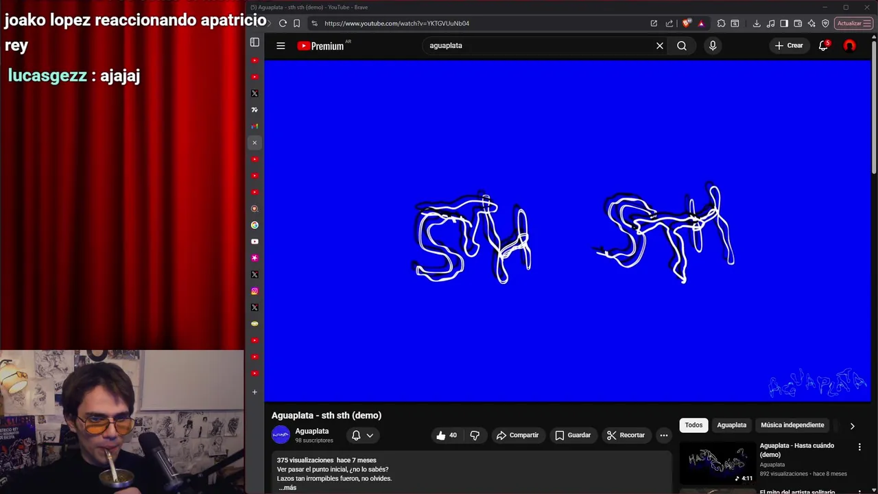Screen dimensions: 878x494
Task: Open Leo AI sparkle icon
Action: (x=811, y=23)
